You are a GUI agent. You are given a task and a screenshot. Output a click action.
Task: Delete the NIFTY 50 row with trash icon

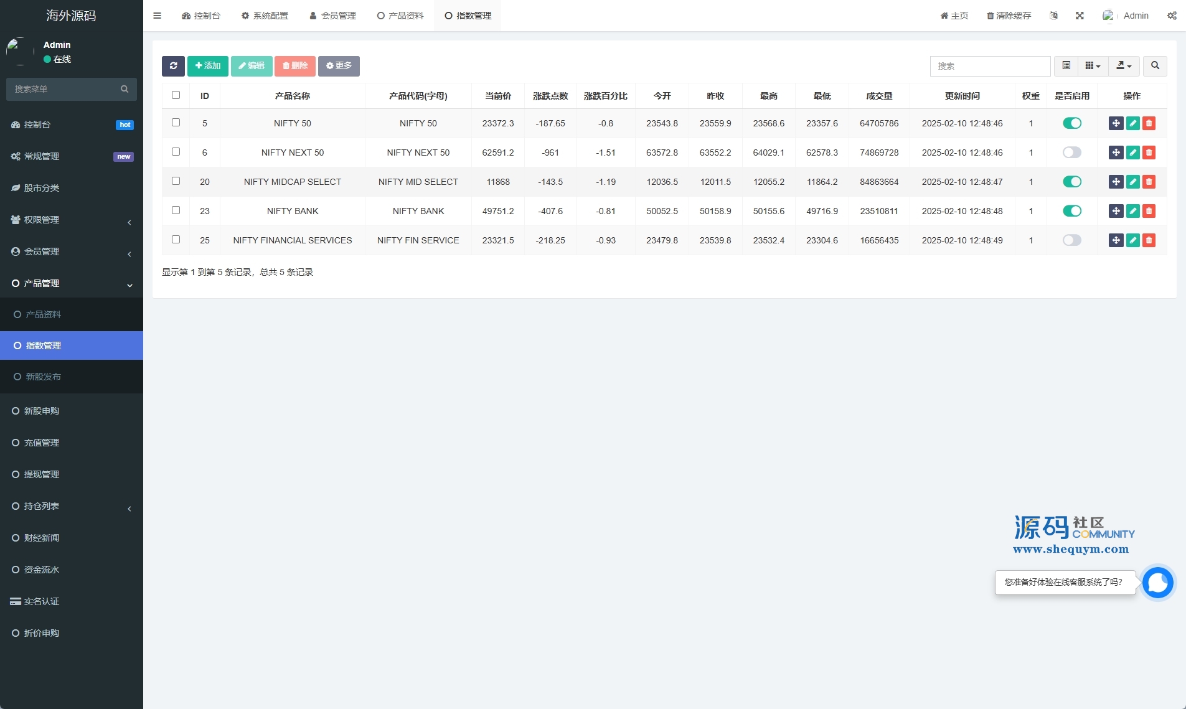point(1149,123)
